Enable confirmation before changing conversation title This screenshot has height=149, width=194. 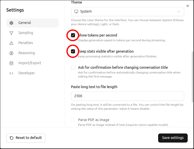click(73, 67)
